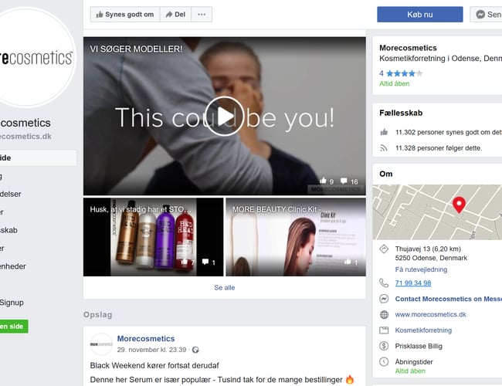Click the phone number 71 99 34 98
This screenshot has height=386, width=502.
tap(413, 283)
